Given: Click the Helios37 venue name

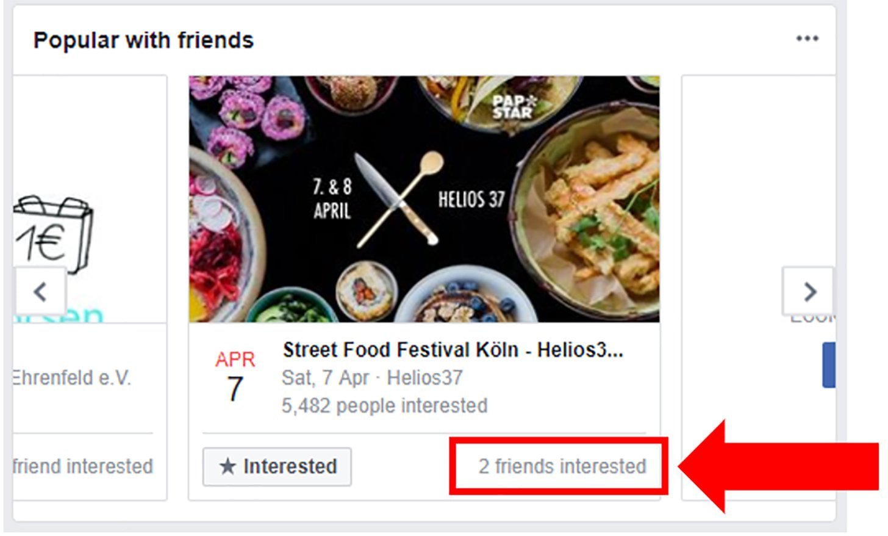Looking at the screenshot, I should [x=425, y=378].
